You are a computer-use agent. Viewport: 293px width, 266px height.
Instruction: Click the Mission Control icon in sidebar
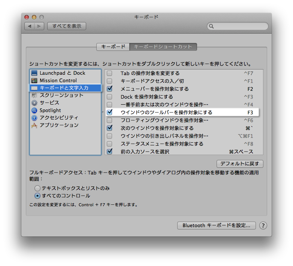click(x=34, y=81)
